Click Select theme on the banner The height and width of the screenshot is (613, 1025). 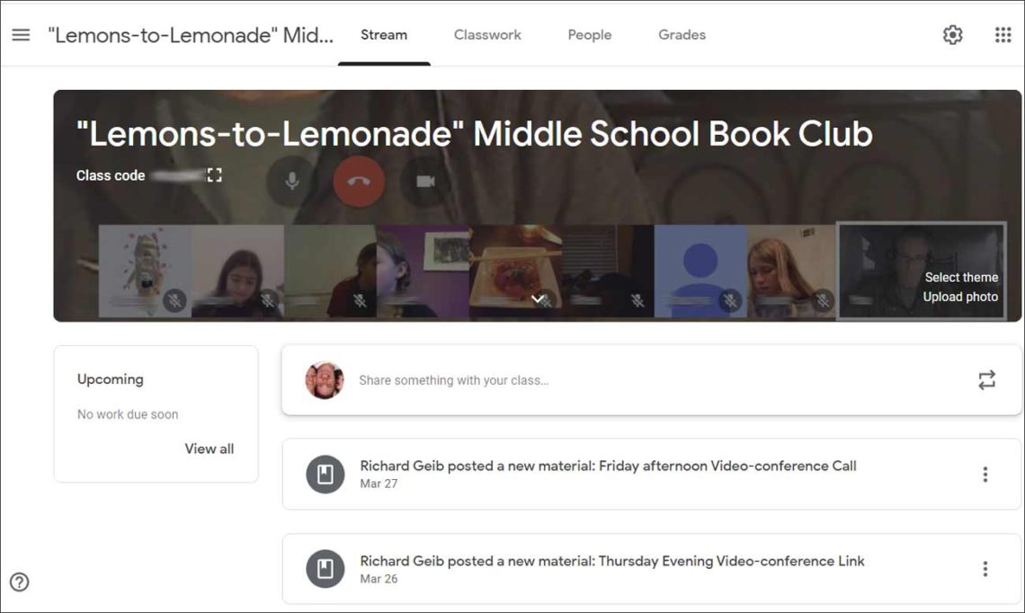961,277
